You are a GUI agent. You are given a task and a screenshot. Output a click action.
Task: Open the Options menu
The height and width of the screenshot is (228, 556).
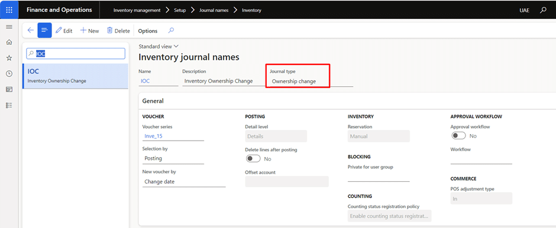point(147,31)
